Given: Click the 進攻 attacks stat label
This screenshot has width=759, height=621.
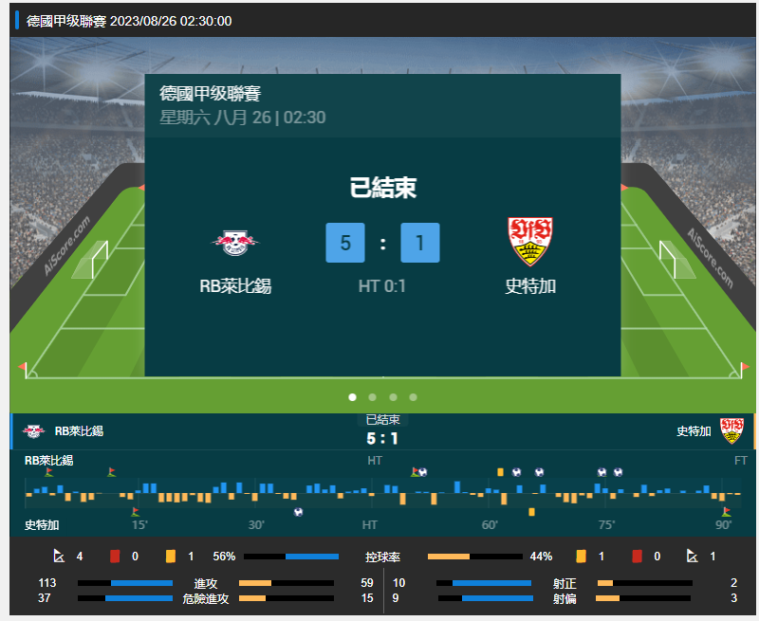Looking at the screenshot, I should [x=206, y=583].
